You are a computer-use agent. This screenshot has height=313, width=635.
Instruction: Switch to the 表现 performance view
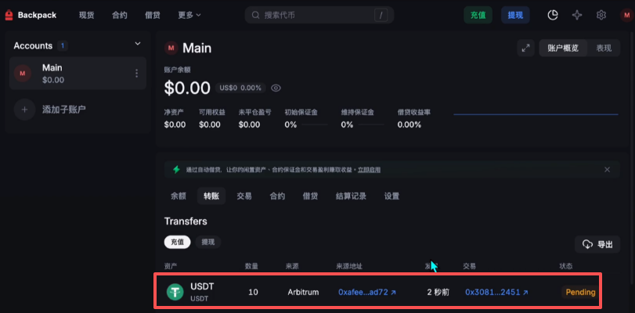[x=604, y=49]
